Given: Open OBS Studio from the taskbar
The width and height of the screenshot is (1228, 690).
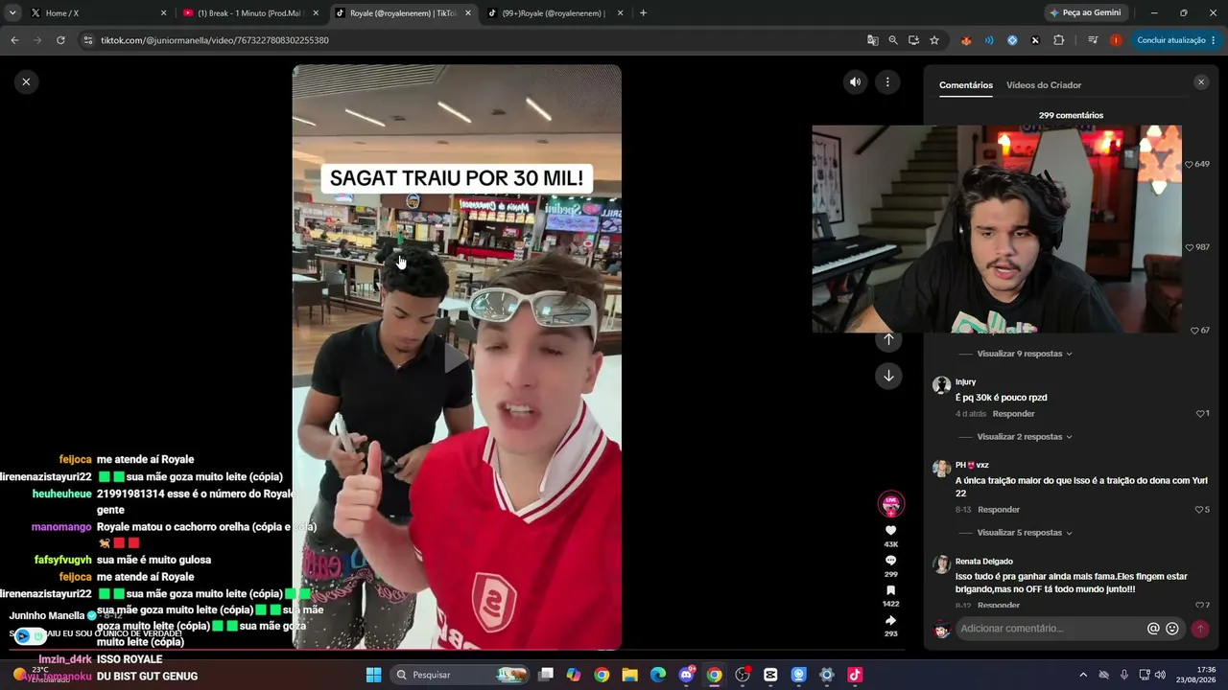Looking at the screenshot, I should pyautogui.click(x=742, y=675).
